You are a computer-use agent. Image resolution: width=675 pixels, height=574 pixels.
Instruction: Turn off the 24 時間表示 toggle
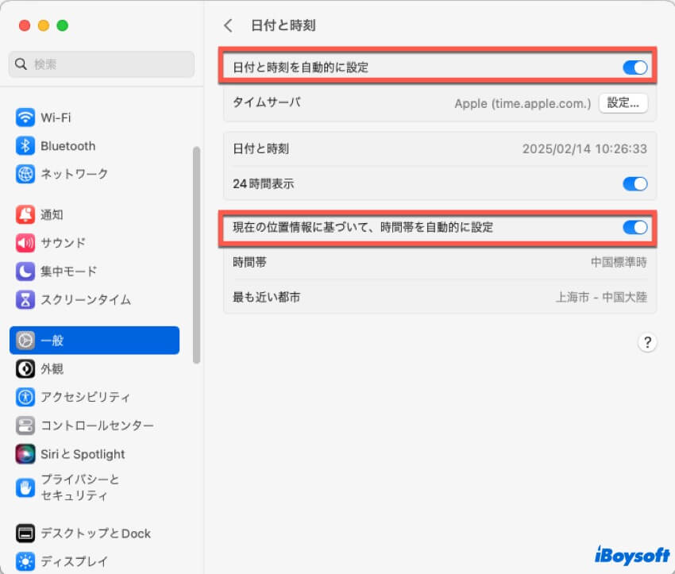pyautogui.click(x=634, y=183)
